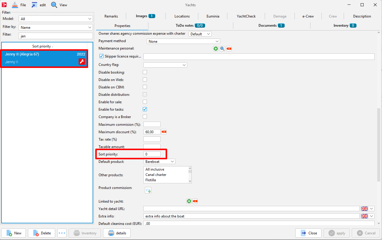Select the Properties tab
Viewport: 382px width, 240px height.
tap(123, 26)
